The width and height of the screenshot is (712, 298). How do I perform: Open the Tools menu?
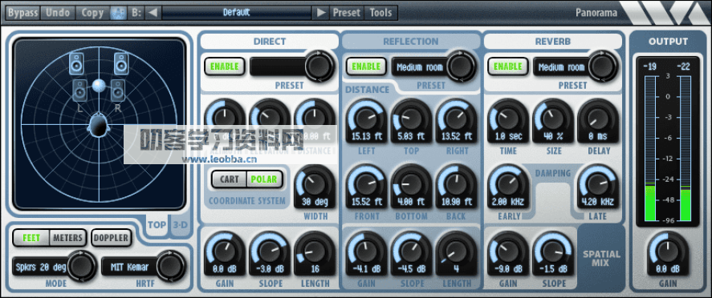(381, 13)
